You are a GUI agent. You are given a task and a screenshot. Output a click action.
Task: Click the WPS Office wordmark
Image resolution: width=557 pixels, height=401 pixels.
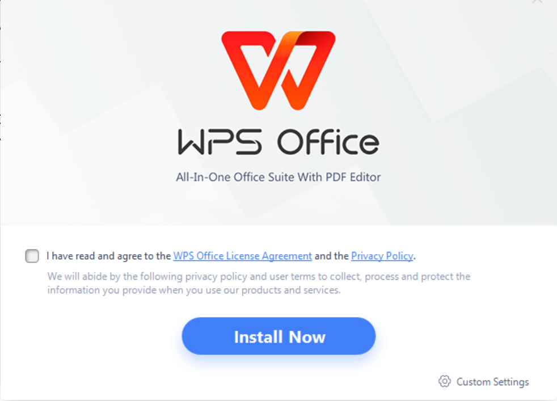coord(278,142)
